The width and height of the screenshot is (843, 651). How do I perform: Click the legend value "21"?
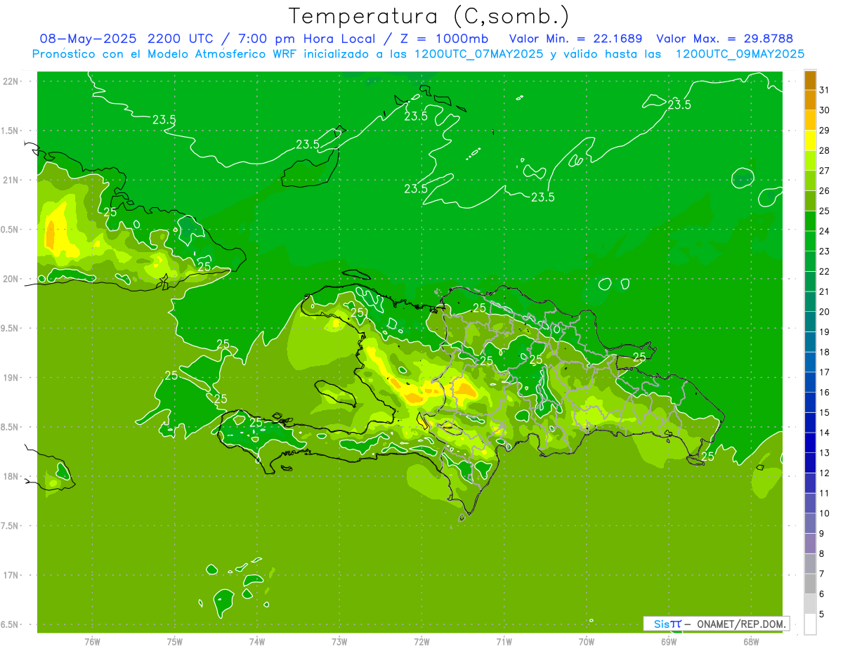pos(825,291)
